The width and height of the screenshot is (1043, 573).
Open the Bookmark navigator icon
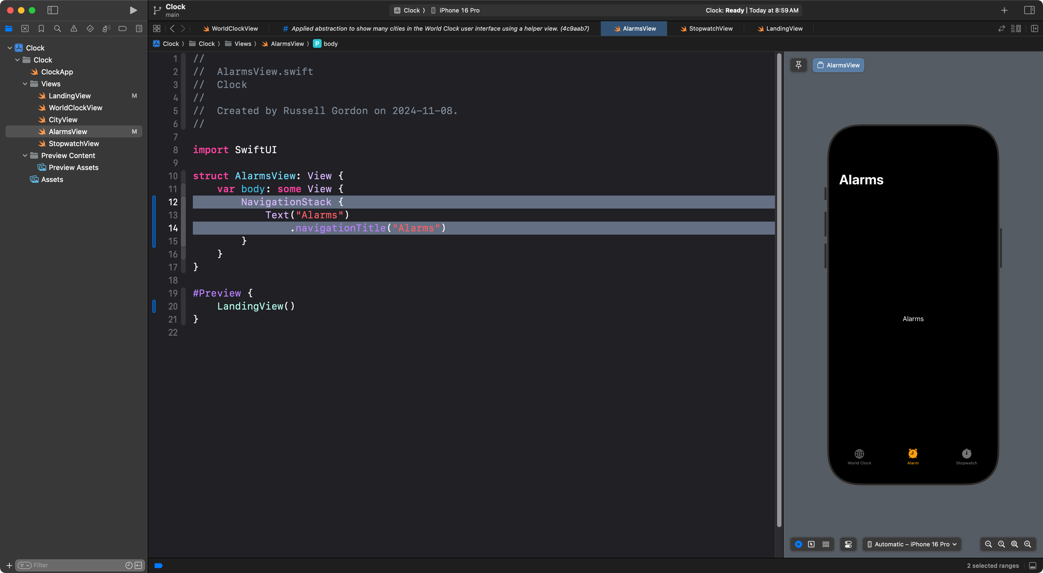pyautogui.click(x=41, y=28)
